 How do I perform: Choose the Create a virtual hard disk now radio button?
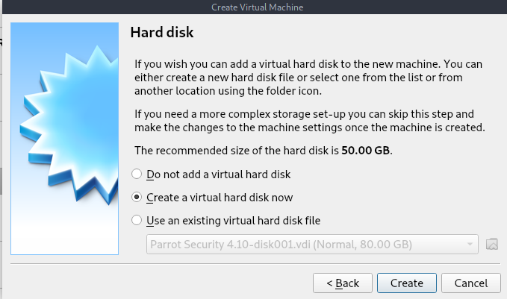pyautogui.click(x=137, y=197)
